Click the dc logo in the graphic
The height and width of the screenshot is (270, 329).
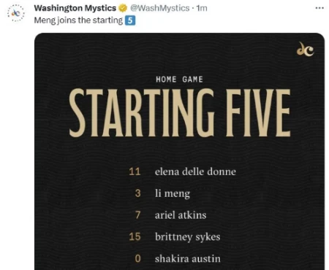305,49
